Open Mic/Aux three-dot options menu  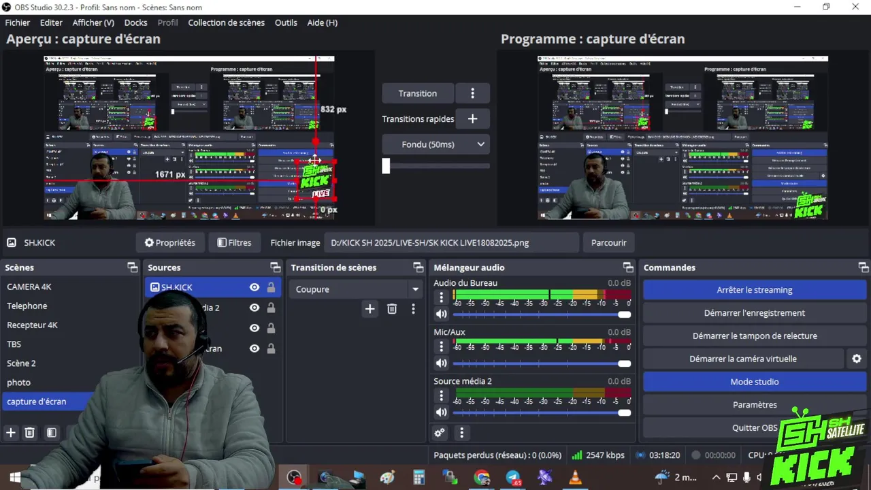(441, 346)
